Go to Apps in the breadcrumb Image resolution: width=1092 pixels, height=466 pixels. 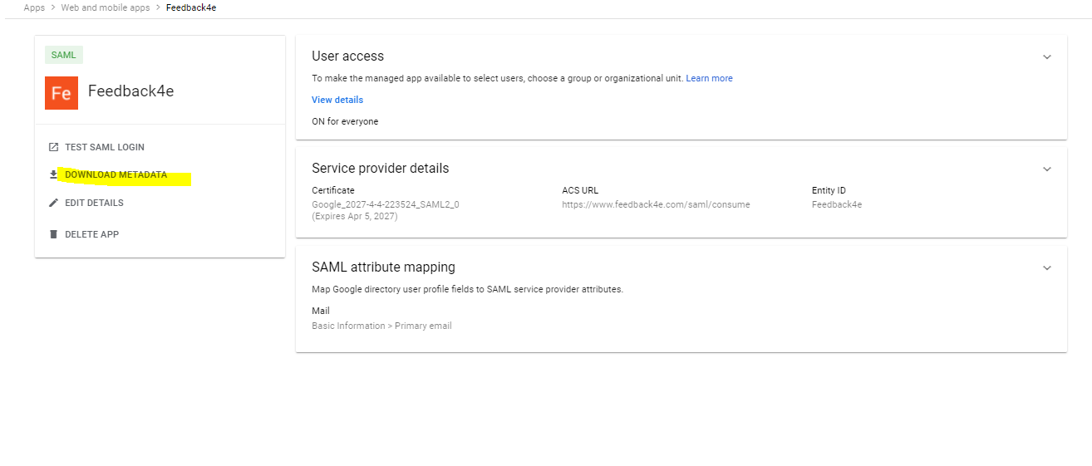(34, 7)
